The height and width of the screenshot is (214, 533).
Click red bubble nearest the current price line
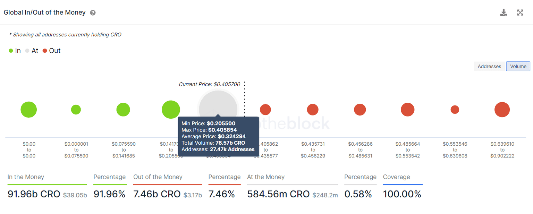point(265,110)
